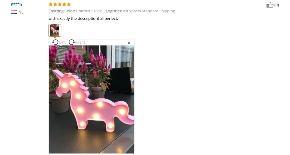Click the middle orange rating star
The image size is (290, 155).
[60, 4]
